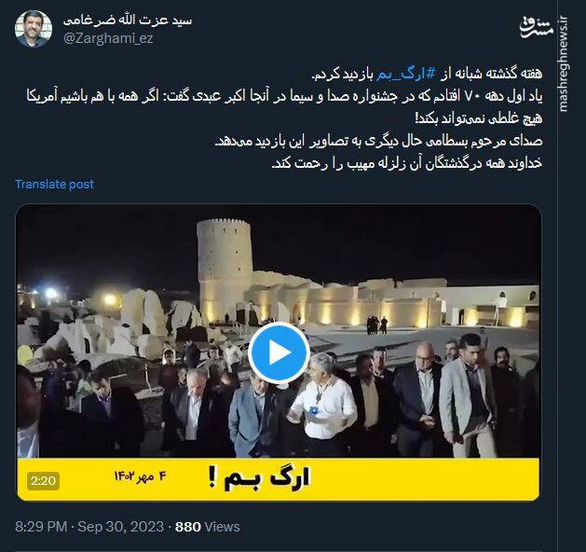Click the vertical mashreghnews.ir watermark
This screenshot has width=586, height=552.
pyautogui.click(x=564, y=63)
